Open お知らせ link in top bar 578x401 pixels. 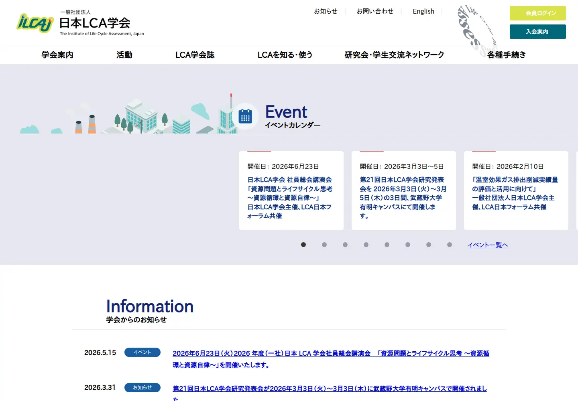326,11
